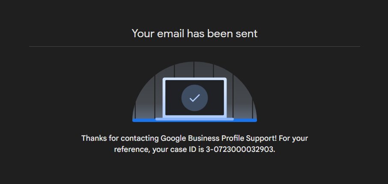
Task: Click the word "email" in the heading
Action: 170,33
